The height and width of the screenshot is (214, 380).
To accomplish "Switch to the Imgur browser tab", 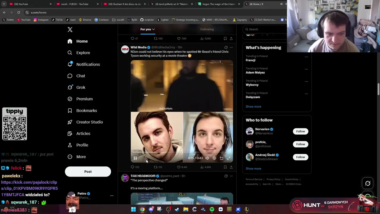I will [x=218, y=4].
